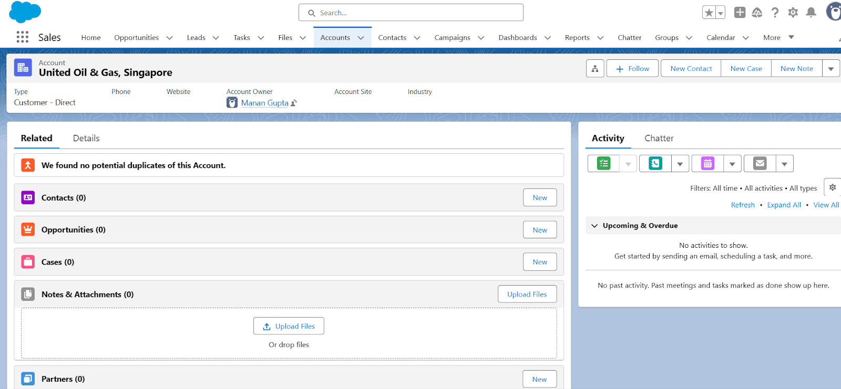Open the Help question mark icon
Viewport: 841px width, 389px height.
(x=775, y=12)
